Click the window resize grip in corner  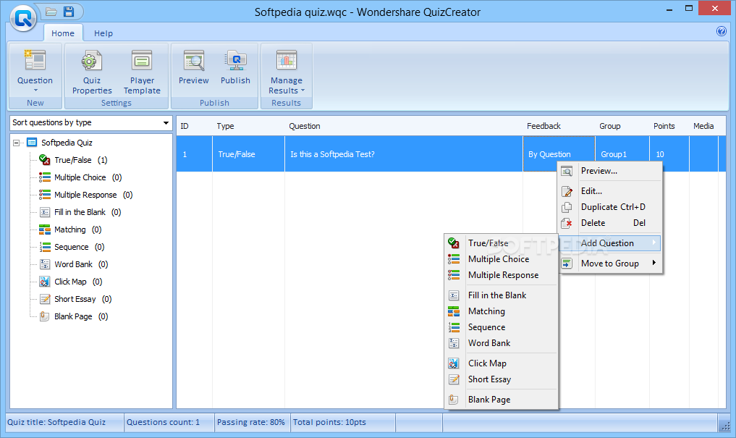724,425
